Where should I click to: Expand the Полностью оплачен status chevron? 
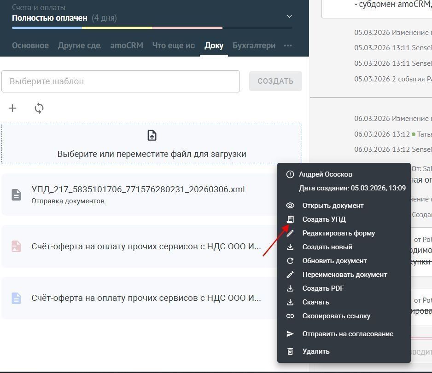pyautogui.click(x=289, y=17)
